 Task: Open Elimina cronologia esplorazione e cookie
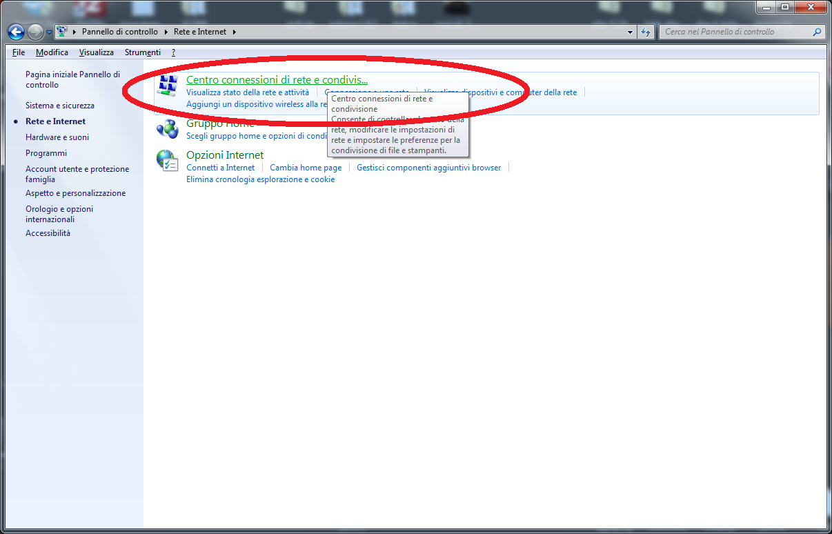coord(260,179)
